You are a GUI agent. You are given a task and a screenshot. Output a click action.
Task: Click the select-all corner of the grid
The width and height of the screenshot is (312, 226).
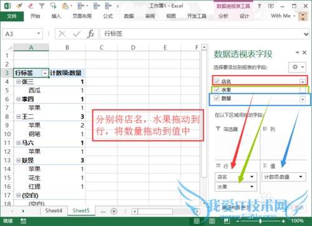[9, 47]
